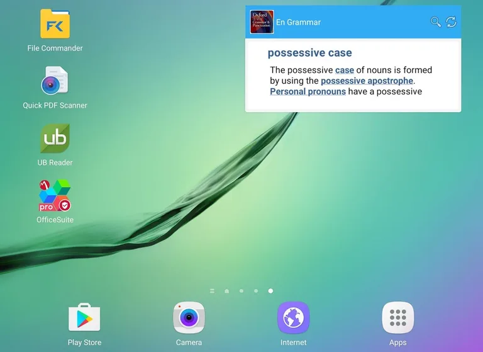Open the "Personal pronouns" link

tap(308, 91)
